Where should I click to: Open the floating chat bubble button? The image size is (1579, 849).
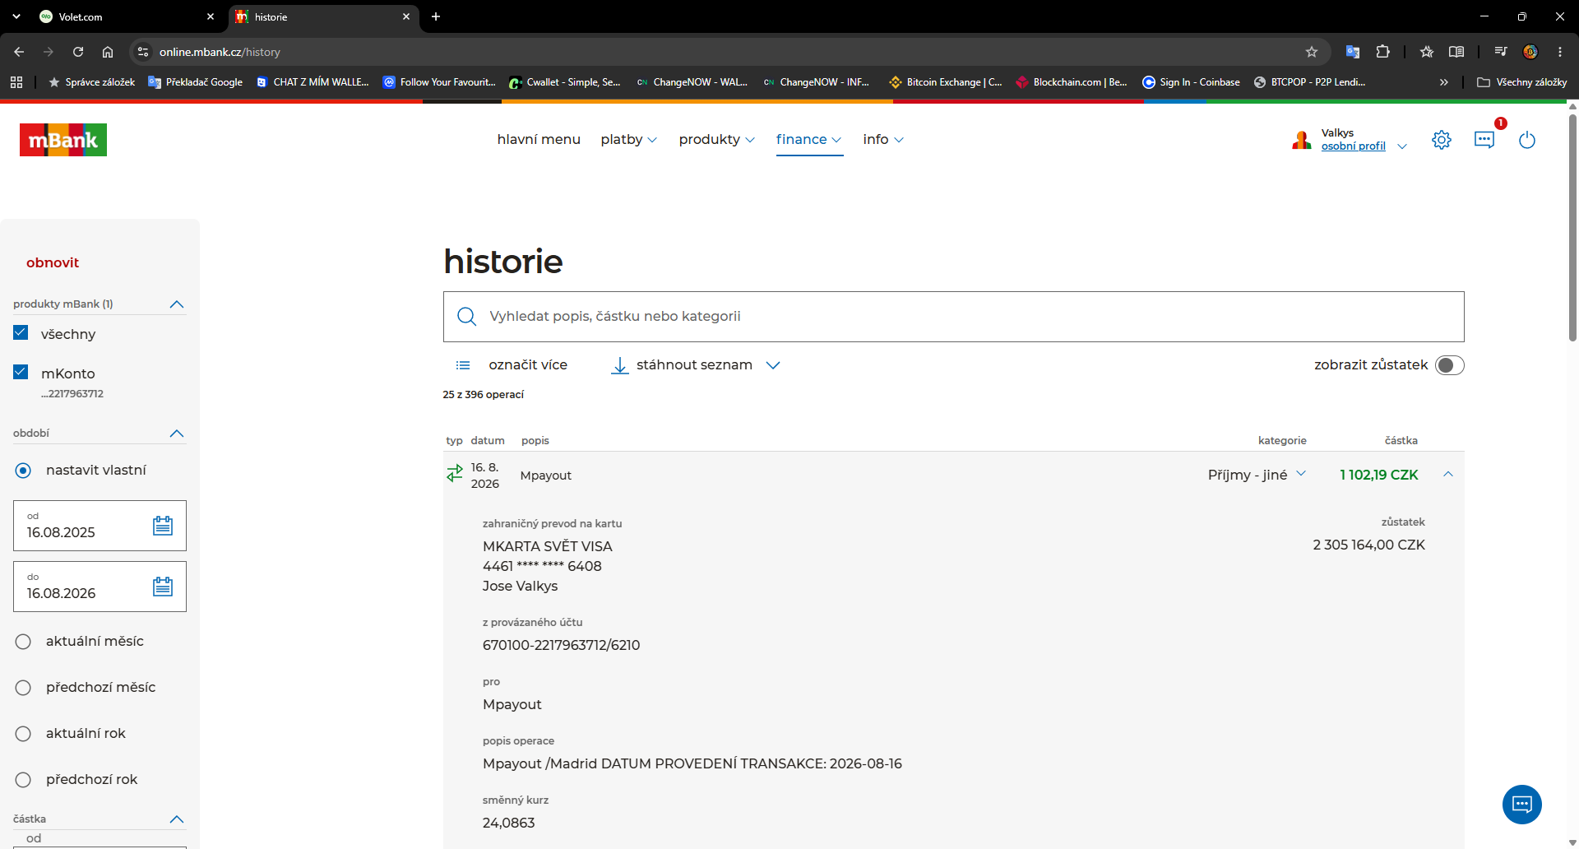click(x=1522, y=805)
